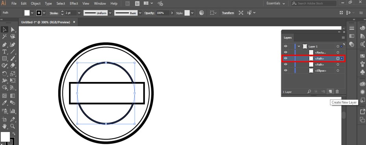Open the stroke weight dropdown

pyautogui.click(x=79, y=13)
